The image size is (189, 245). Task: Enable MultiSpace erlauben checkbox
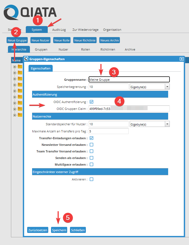pos(92,164)
